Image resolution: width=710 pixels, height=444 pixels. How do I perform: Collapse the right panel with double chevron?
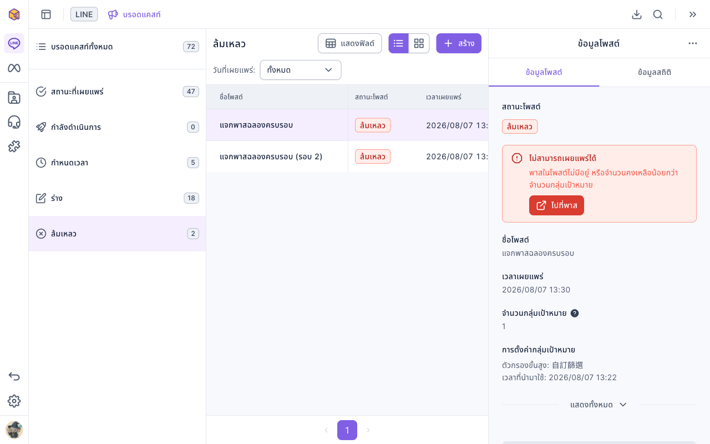pos(693,14)
